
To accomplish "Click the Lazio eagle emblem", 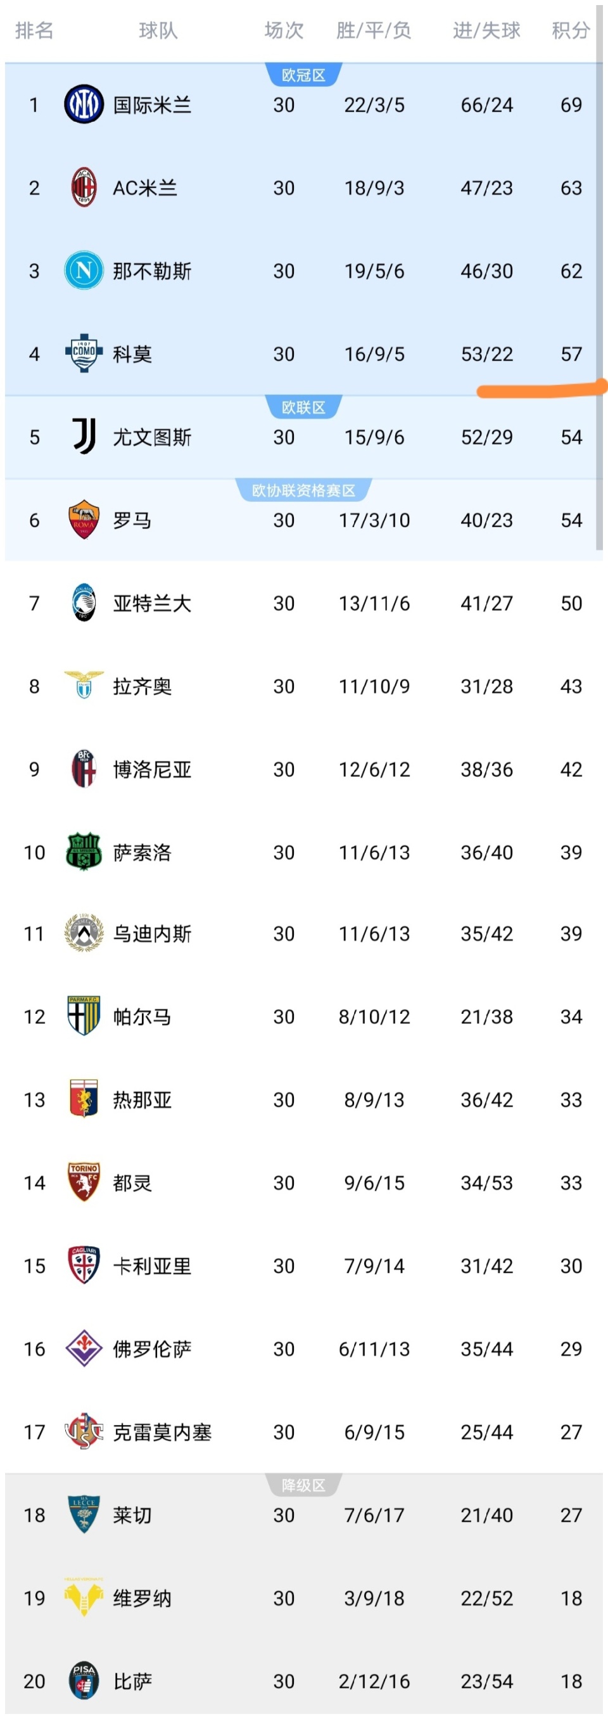I will coord(84,686).
